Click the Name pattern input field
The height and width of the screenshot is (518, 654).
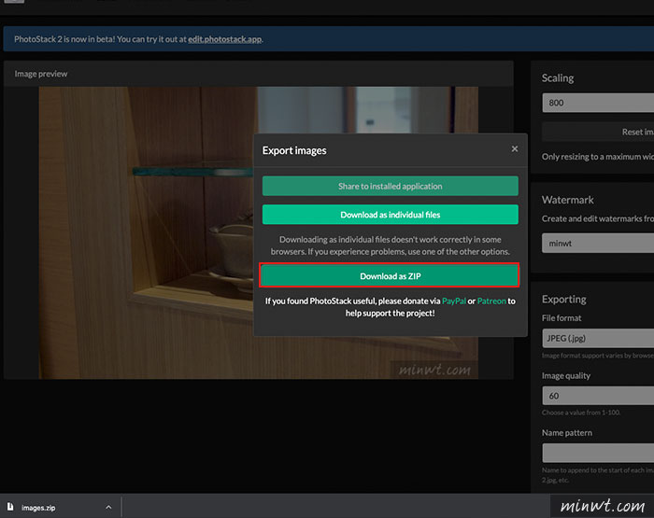[598, 453]
